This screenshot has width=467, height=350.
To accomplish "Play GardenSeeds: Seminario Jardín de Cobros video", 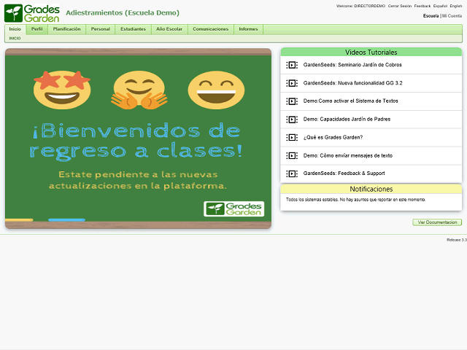I will point(352,65).
